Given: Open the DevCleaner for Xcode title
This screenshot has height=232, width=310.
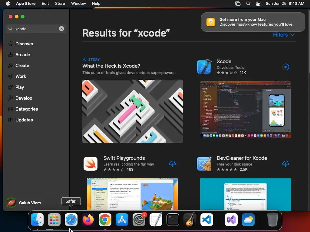Looking at the screenshot, I should coord(242,158).
